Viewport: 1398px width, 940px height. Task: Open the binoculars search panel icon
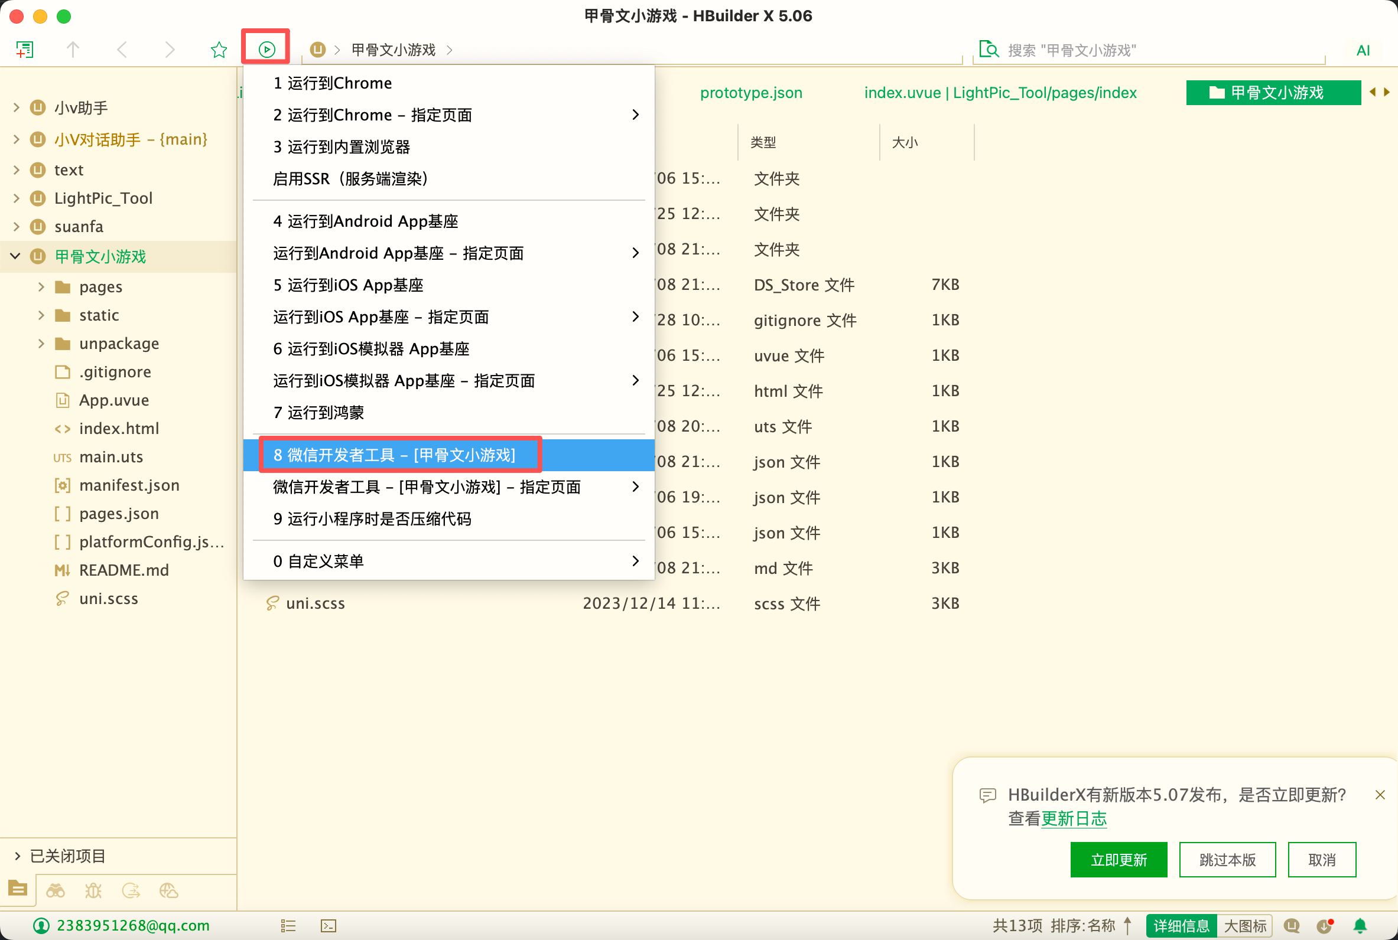pyautogui.click(x=56, y=890)
